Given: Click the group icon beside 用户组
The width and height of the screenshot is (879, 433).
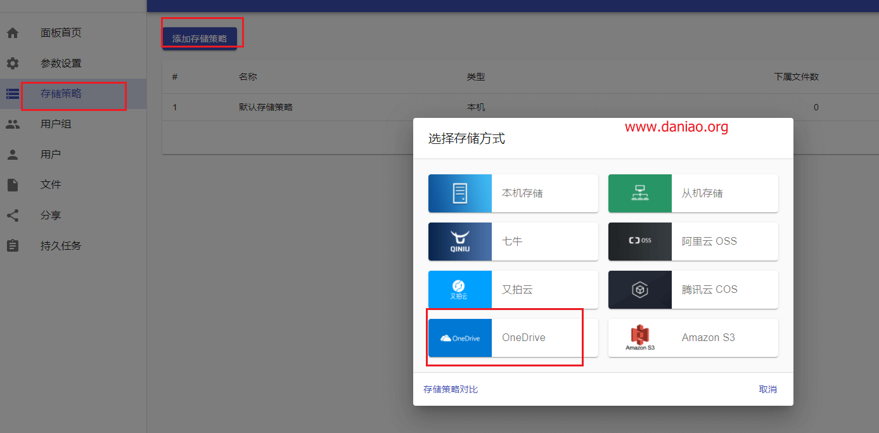Looking at the screenshot, I should [13, 124].
